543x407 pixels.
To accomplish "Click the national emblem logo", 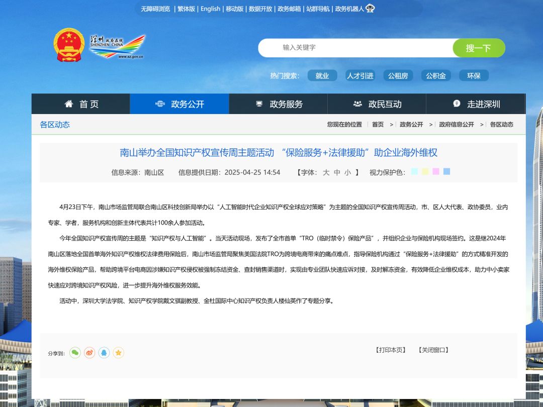I will pyautogui.click(x=69, y=45).
